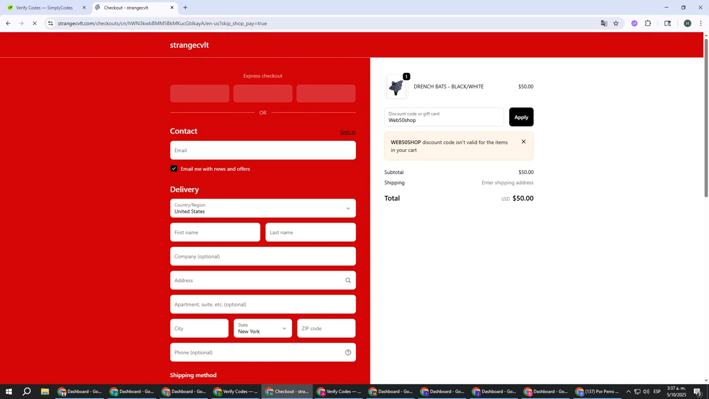Viewport: 709px width, 399px height.
Task: Click the Translate page icon
Action: [604, 23]
